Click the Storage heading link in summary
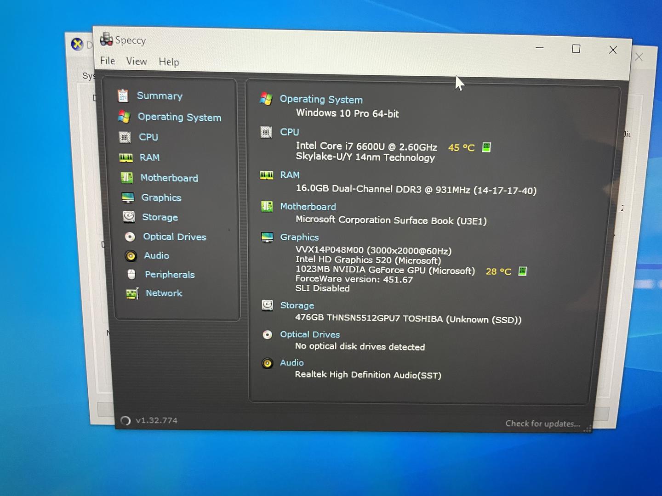 pyautogui.click(x=297, y=305)
